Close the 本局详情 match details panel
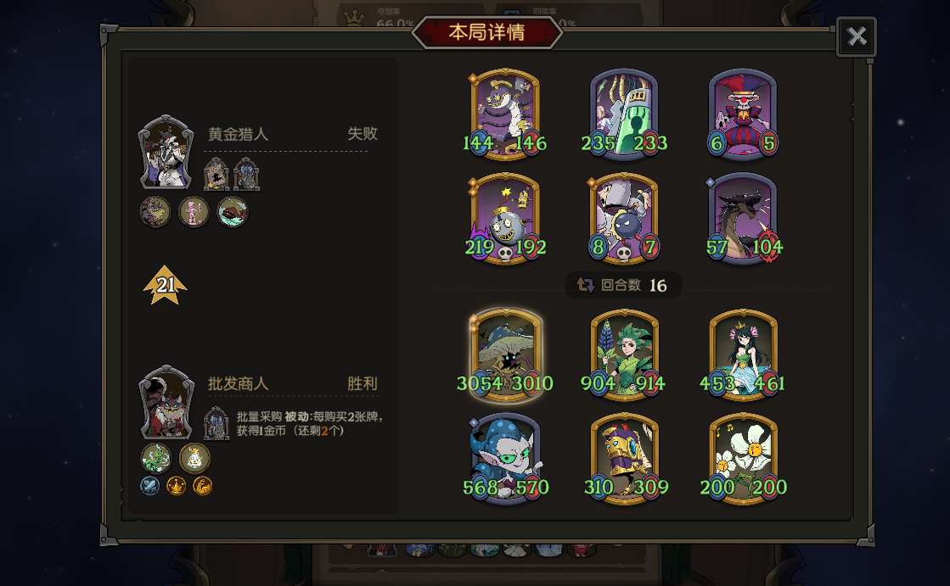 point(856,36)
